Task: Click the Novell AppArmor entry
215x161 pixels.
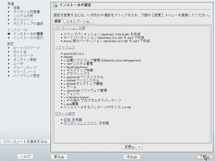Action: tap(76, 67)
